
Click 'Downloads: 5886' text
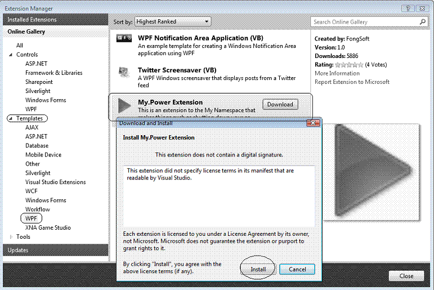coord(336,56)
